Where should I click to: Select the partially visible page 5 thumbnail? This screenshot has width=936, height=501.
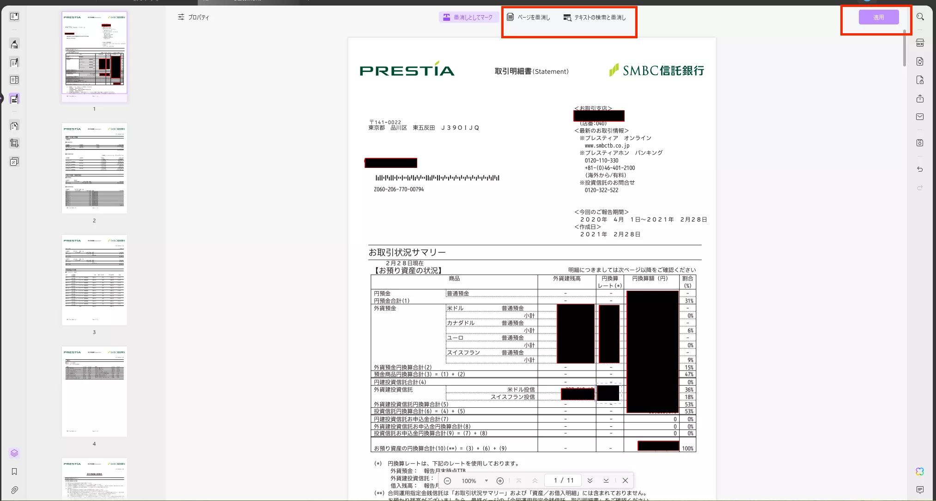point(94,479)
